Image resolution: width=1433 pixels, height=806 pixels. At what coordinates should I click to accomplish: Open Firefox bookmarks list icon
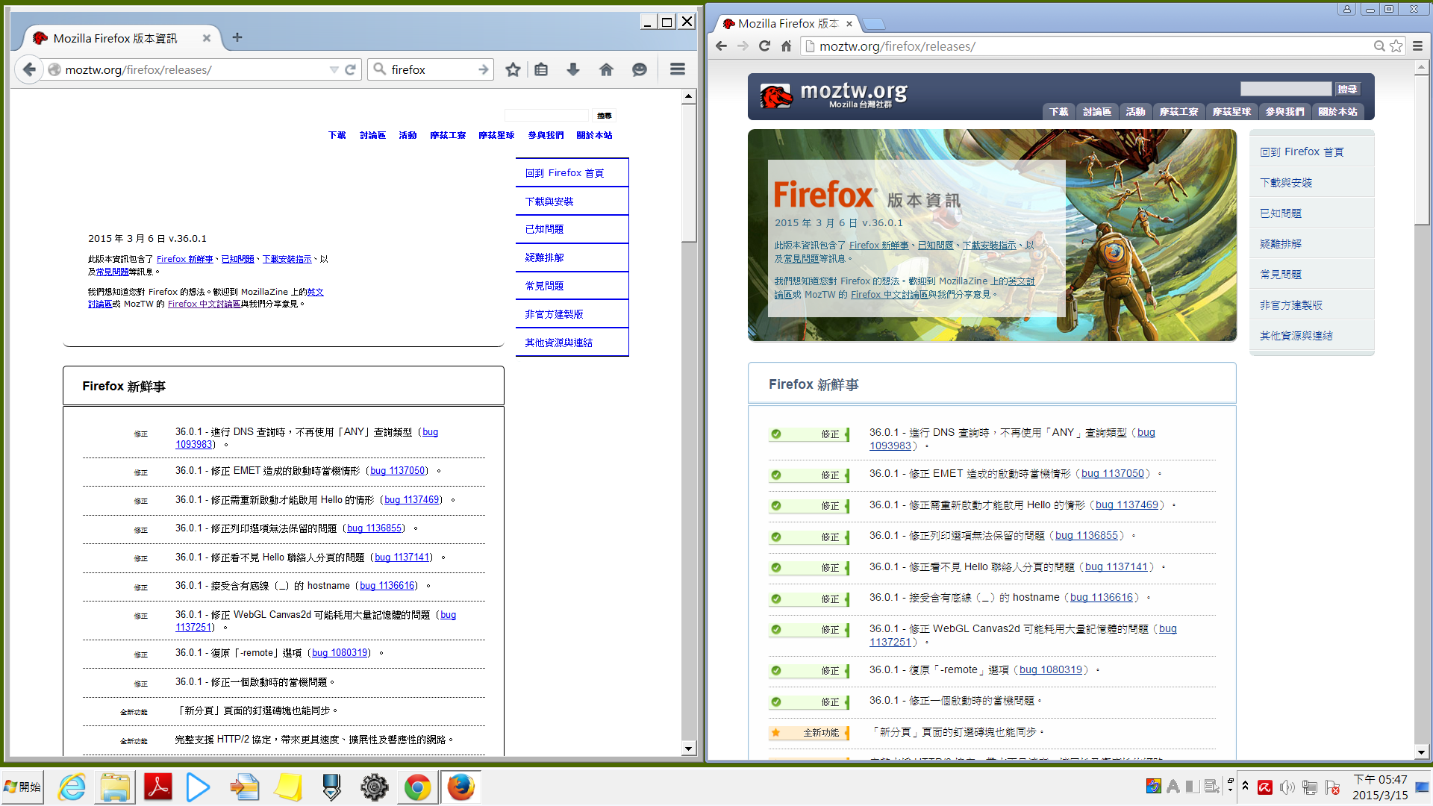coord(541,69)
